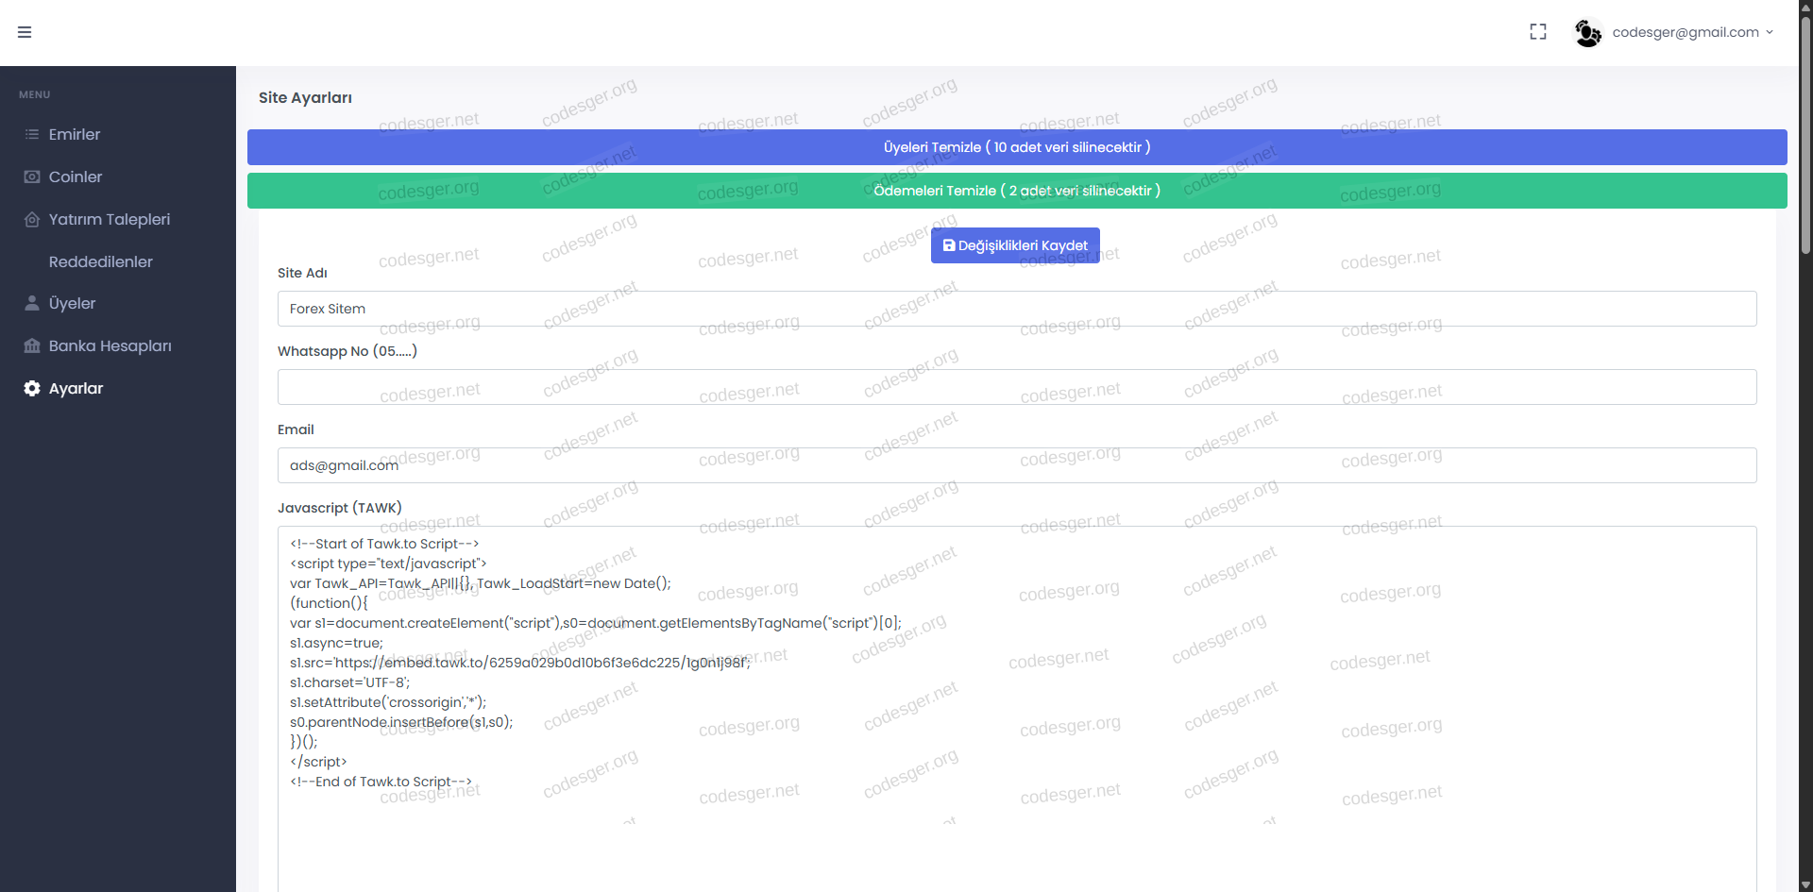The width and height of the screenshot is (1813, 892).
Task: Click the Üyeler person icon
Action: [32, 303]
